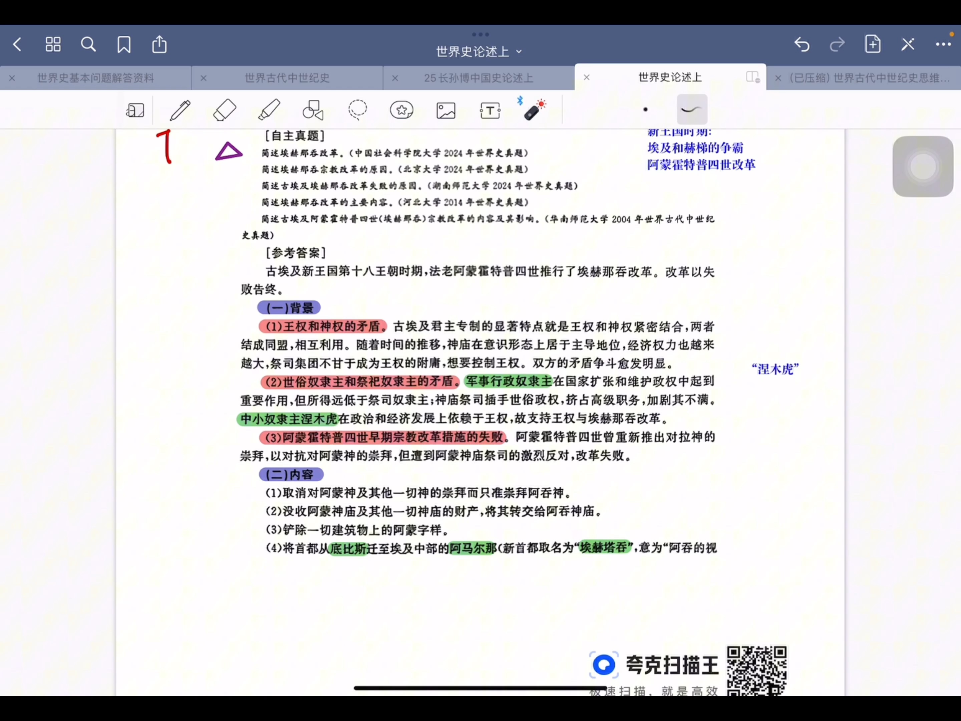Switch to 世界史基本问题解答资料 tab
The height and width of the screenshot is (721, 961).
point(95,78)
